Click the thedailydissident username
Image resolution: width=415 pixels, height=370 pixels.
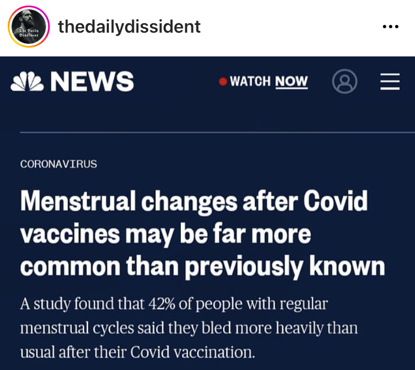[x=129, y=27]
